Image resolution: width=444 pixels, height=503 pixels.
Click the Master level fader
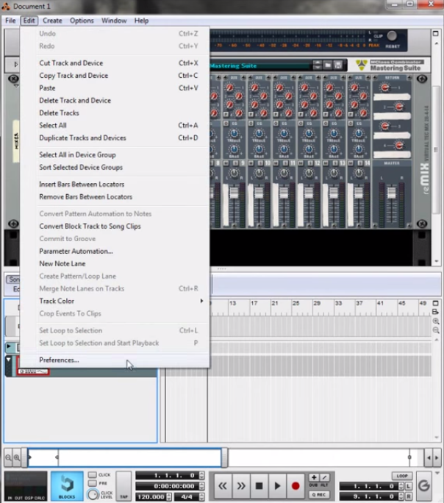tap(392, 193)
